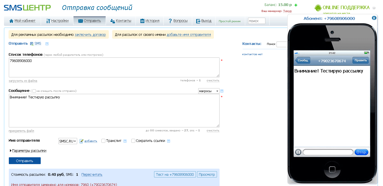Open the SMSC.RU sender name dropdown
The height and width of the screenshot is (186, 383).
[x=68, y=141]
